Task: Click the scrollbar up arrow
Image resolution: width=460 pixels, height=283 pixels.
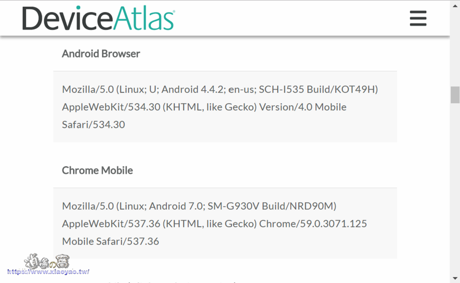Action: coord(455,5)
